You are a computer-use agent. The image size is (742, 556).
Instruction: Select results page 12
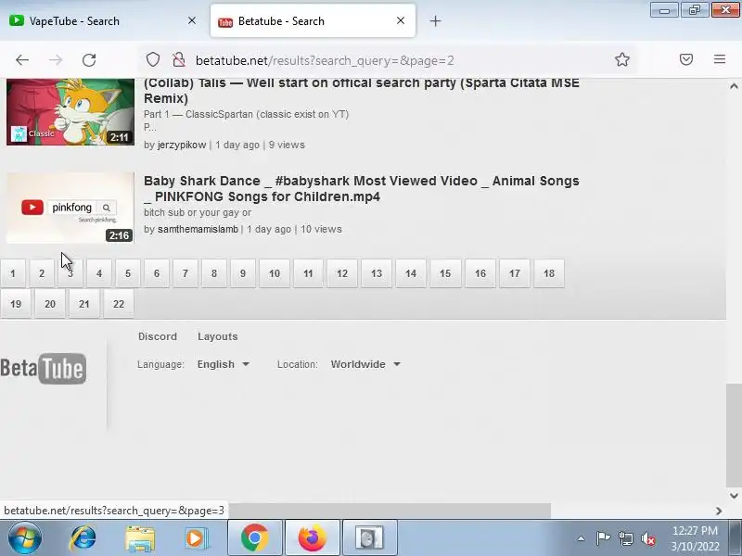342,273
